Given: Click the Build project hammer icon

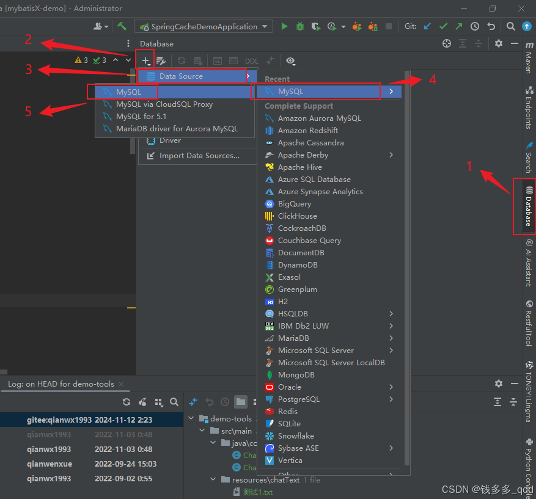Looking at the screenshot, I should tap(122, 26).
